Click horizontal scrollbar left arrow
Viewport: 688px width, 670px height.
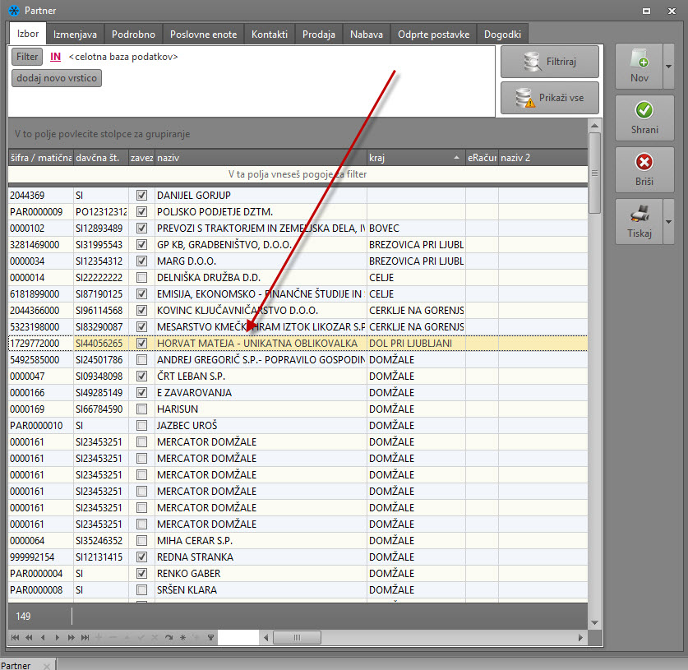[x=266, y=638]
